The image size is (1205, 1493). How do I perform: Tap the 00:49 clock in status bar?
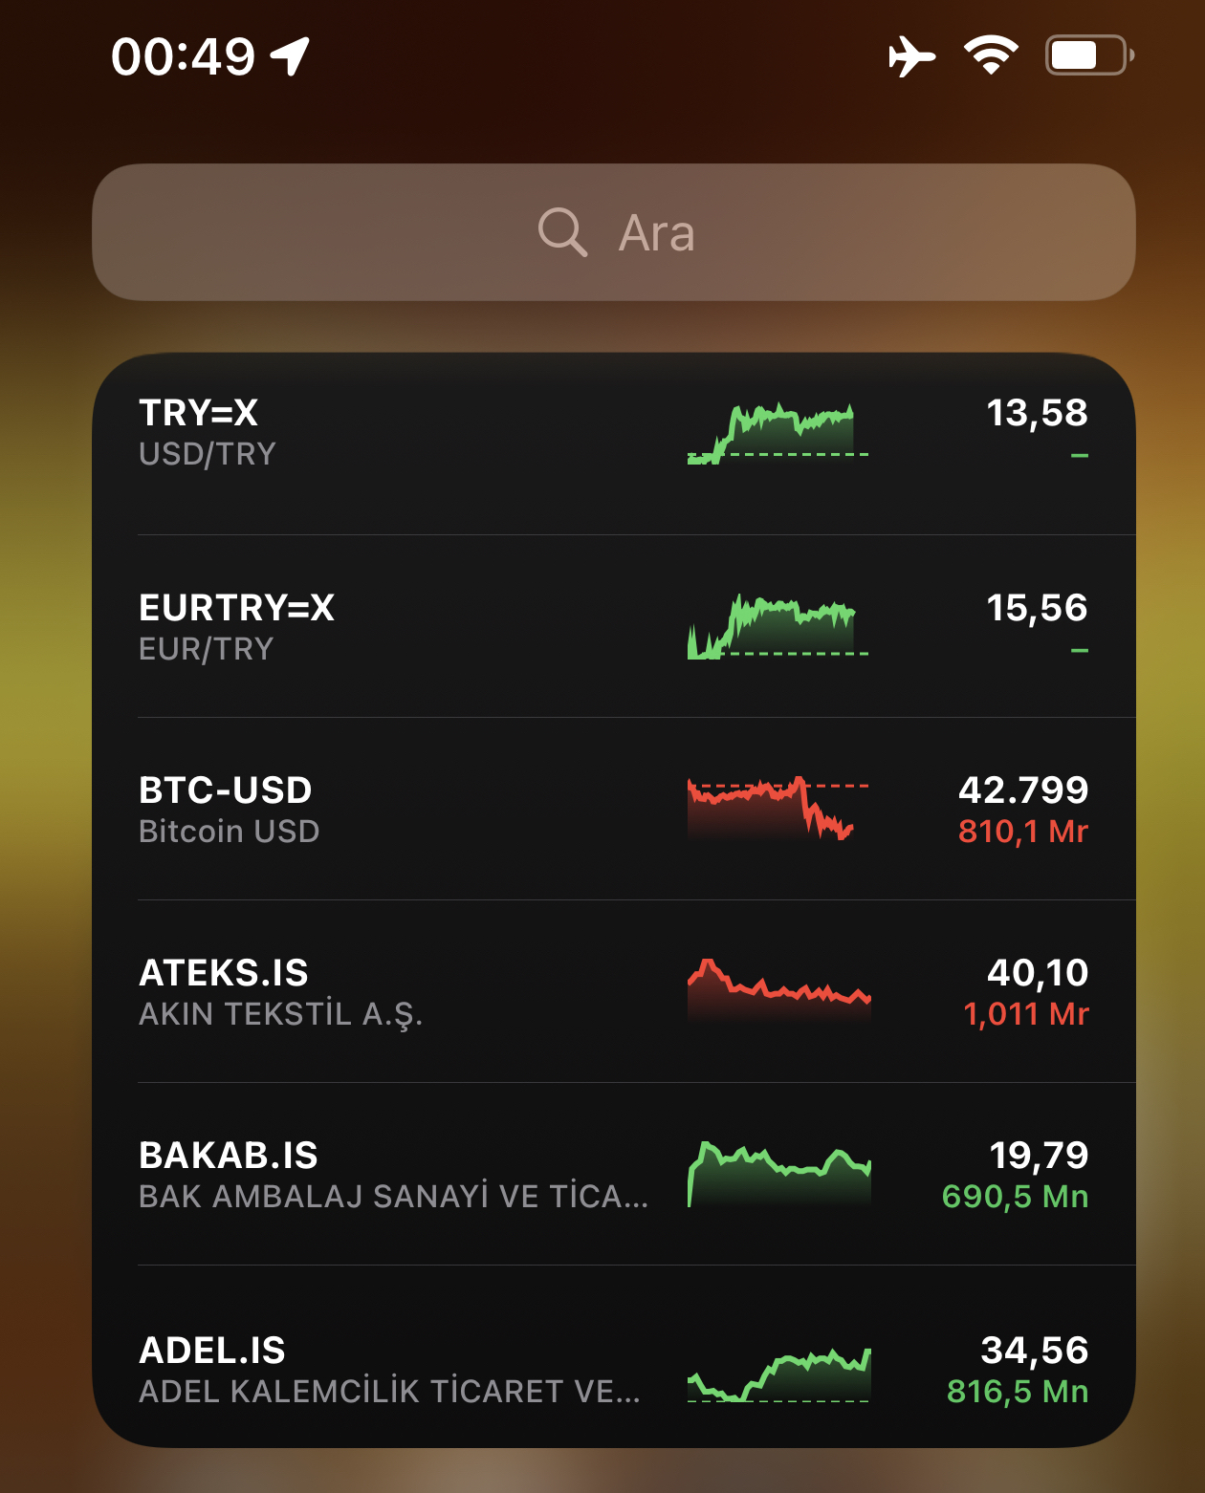(x=184, y=56)
